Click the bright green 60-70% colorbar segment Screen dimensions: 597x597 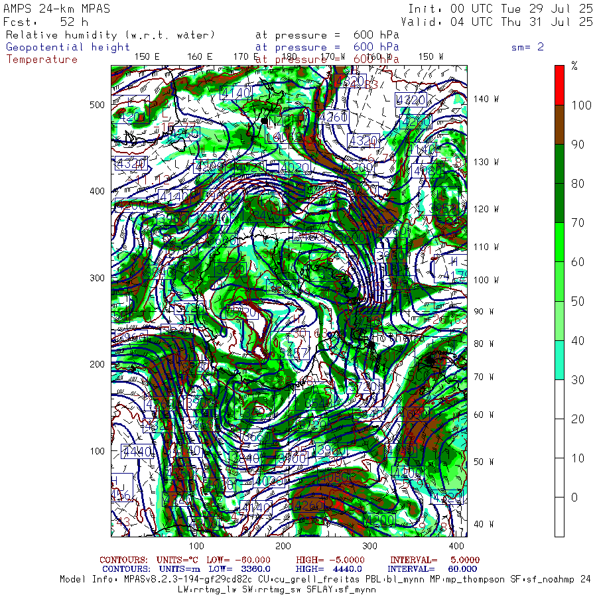[559, 242]
